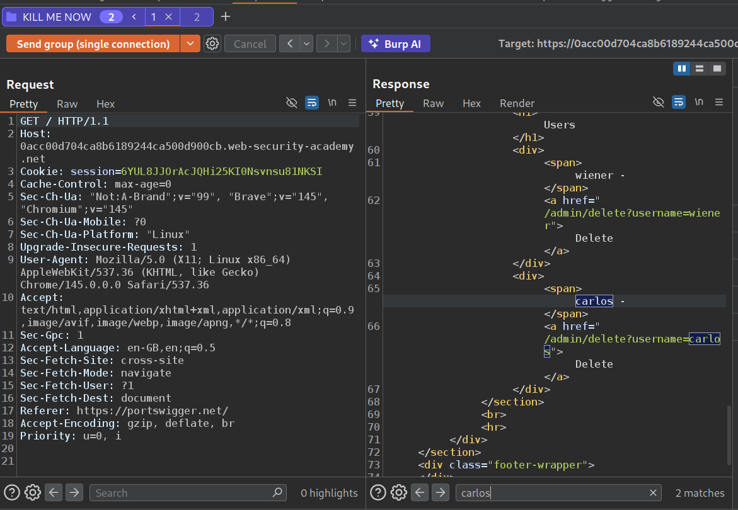Open the Request pane hamburger menu
The height and width of the screenshot is (510, 738).
[x=352, y=103]
